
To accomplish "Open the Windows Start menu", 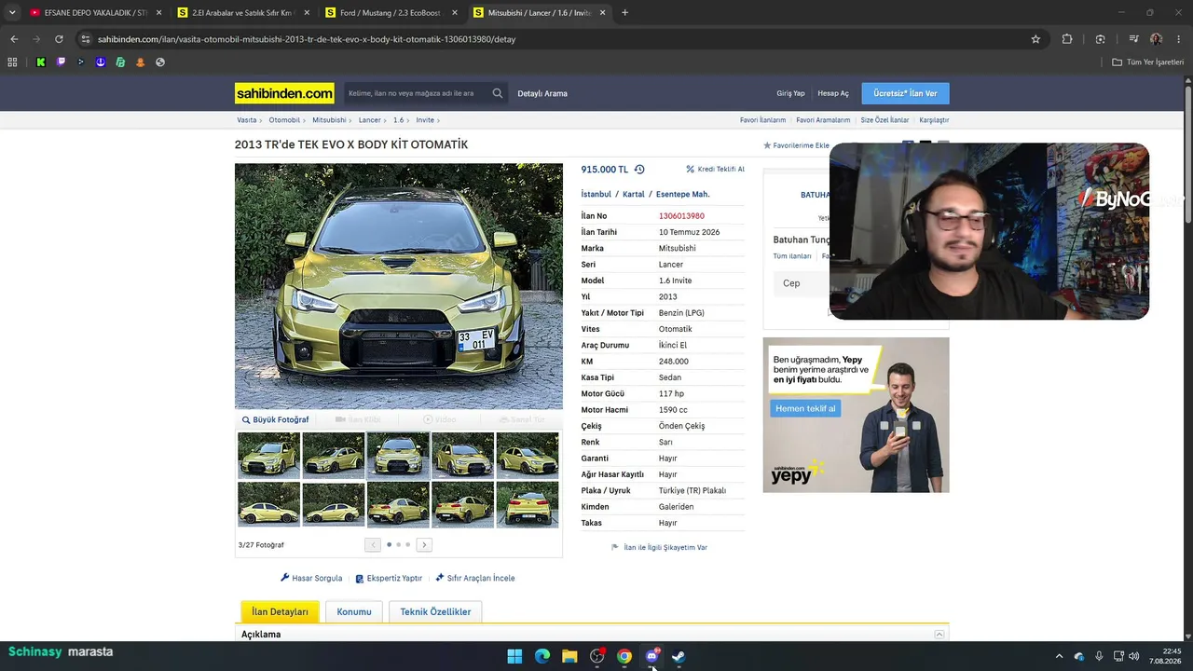I will click(x=514, y=656).
